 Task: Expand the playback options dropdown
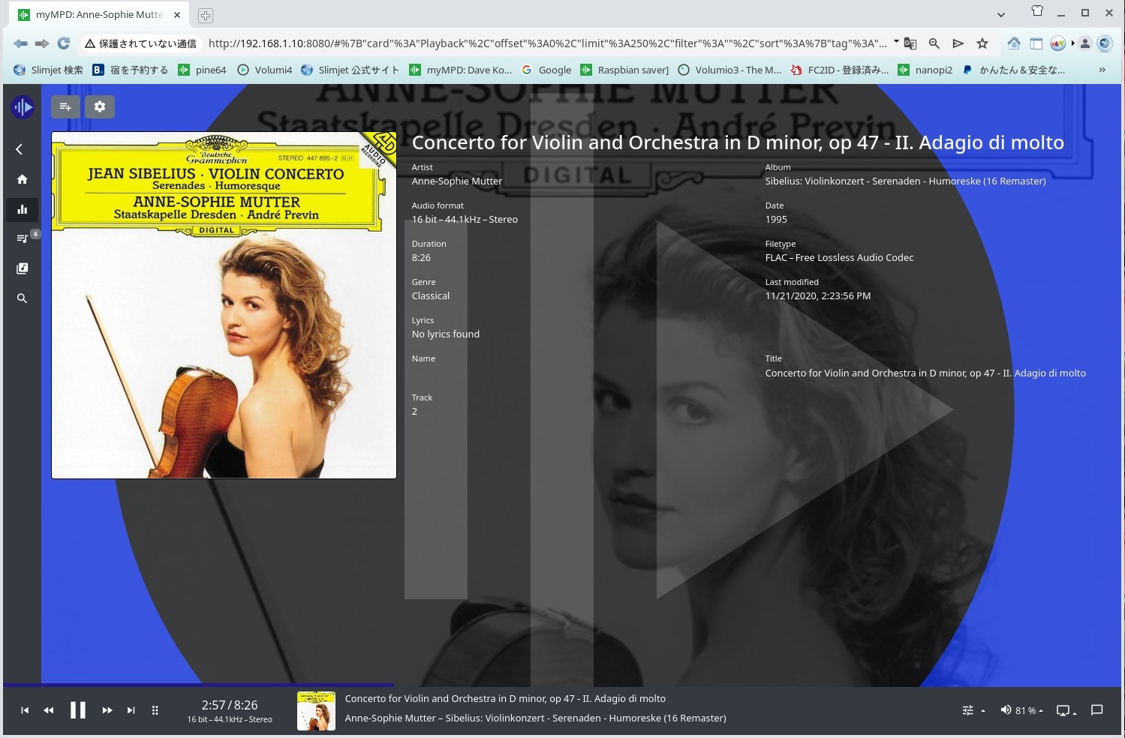(973, 710)
